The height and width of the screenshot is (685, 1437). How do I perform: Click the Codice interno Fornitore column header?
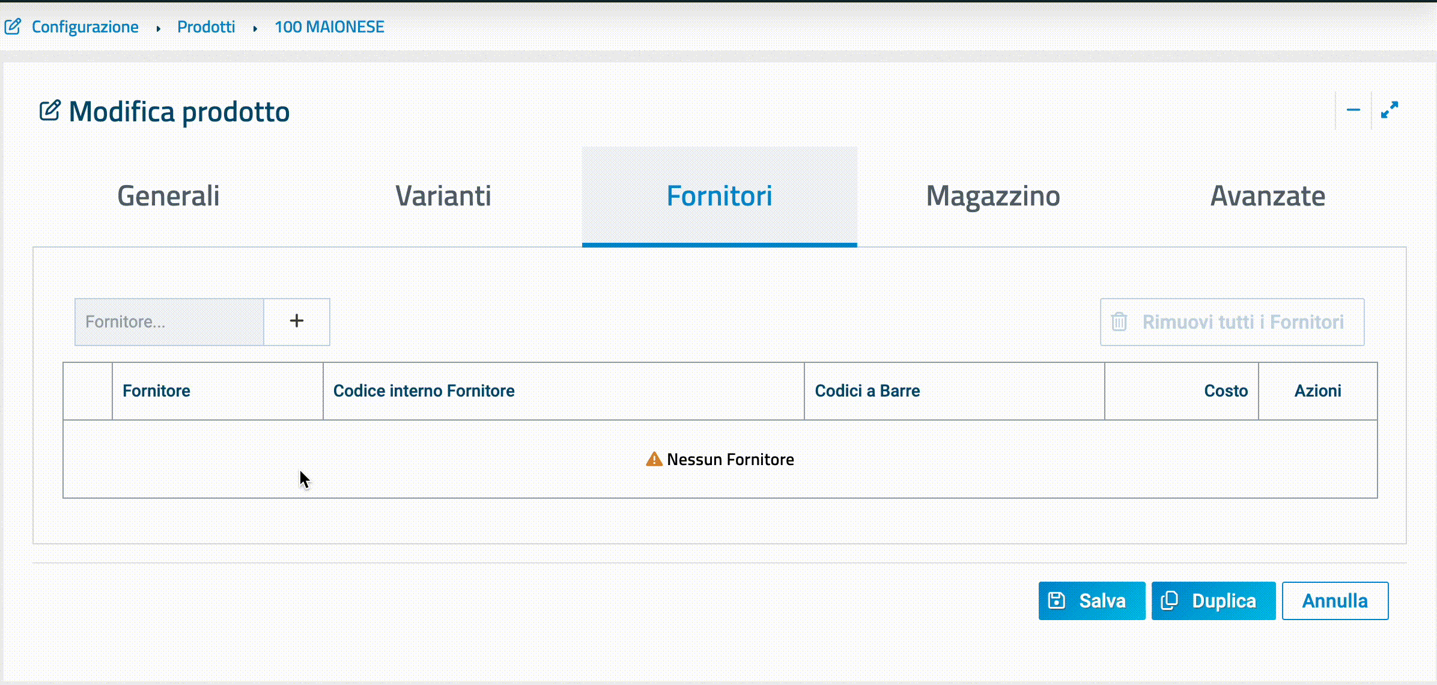pyautogui.click(x=564, y=391)
